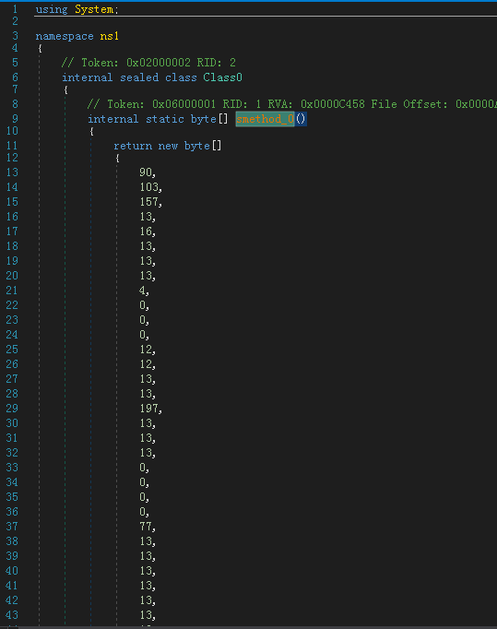Click the Token 0x06000001 RVA comment line
The width and height of the screenshot is (497, 629).
point(291,104)
